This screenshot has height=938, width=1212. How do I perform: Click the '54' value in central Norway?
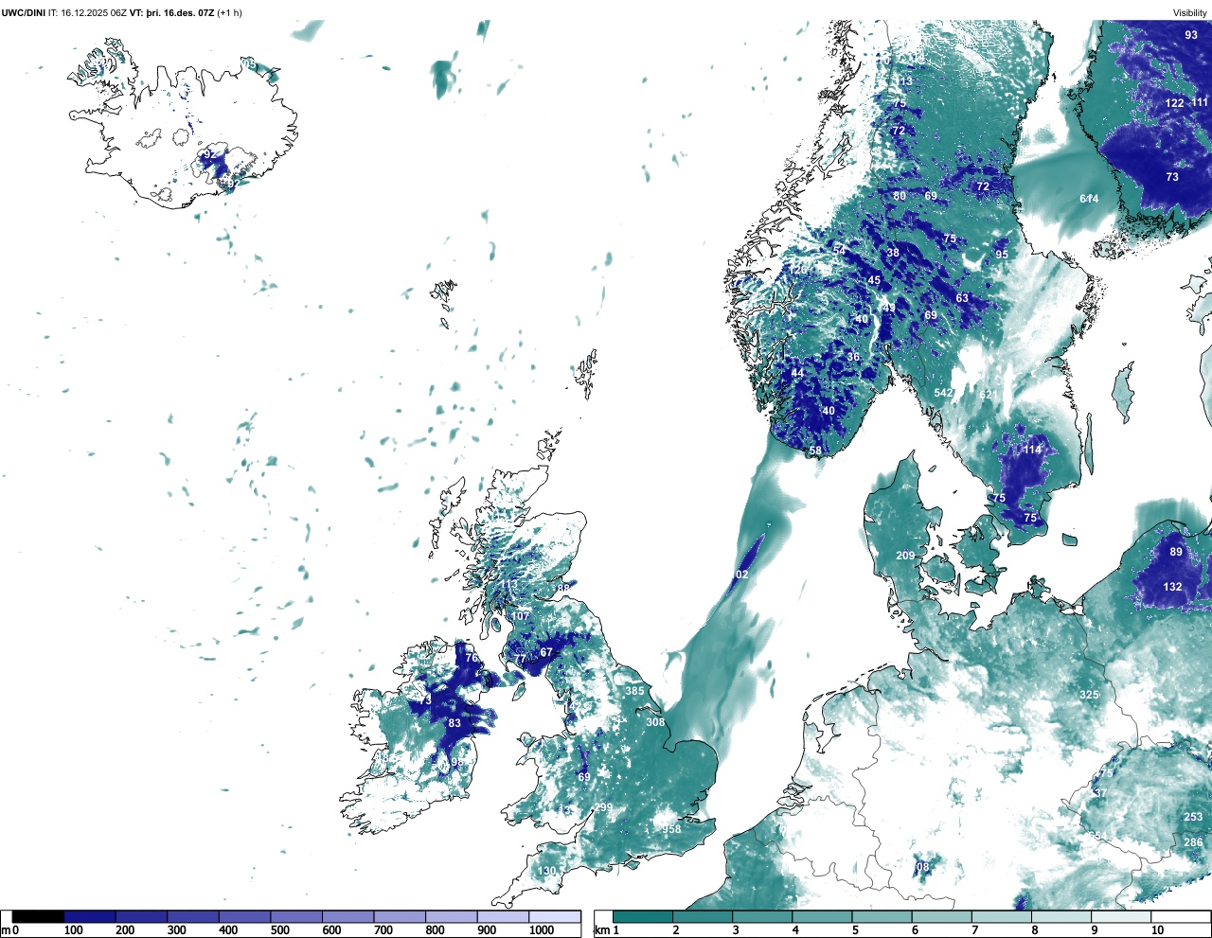(840, 250)
